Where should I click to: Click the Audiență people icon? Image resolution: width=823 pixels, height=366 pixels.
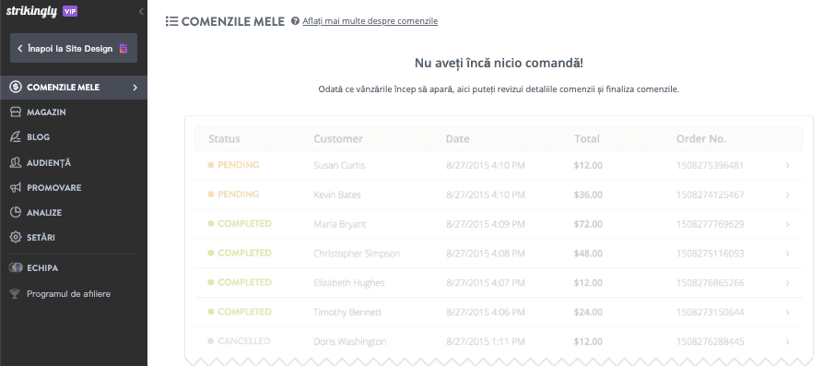coord(16,163)
